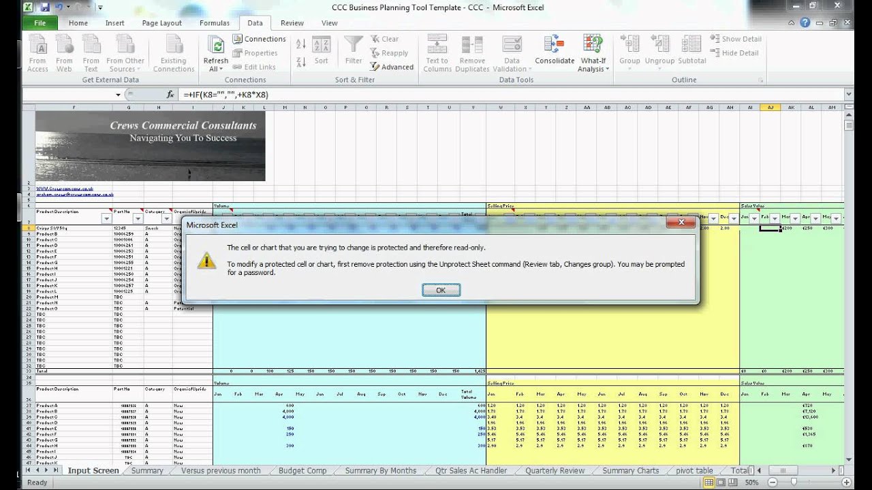This screenshot has height=490, width=872.
Task: Expand From Other Sources dropdown
Action: coord(125,54)
